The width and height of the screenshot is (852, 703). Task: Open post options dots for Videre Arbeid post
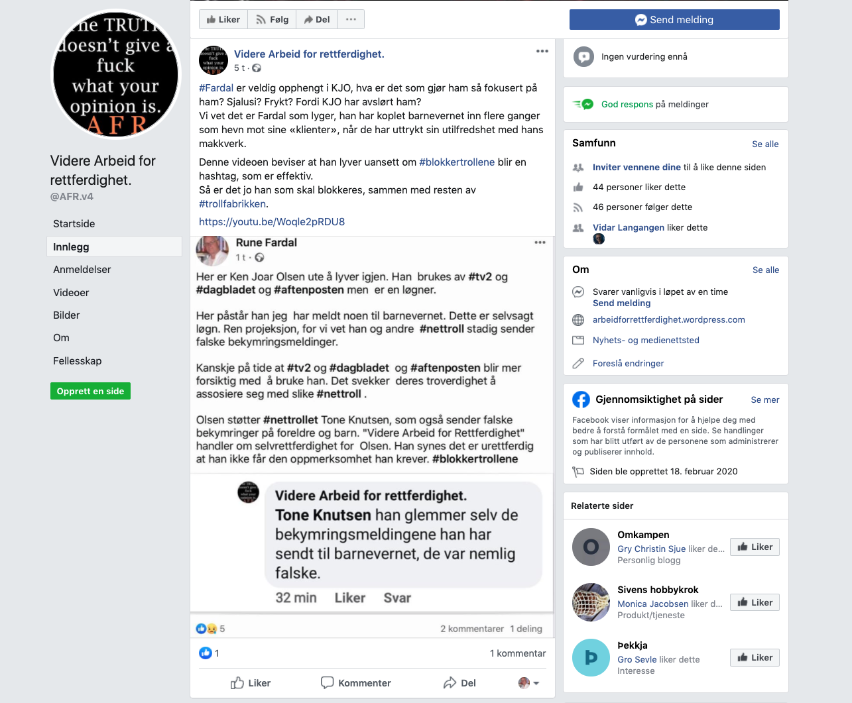pyautogui.click(x=542, y=51)
